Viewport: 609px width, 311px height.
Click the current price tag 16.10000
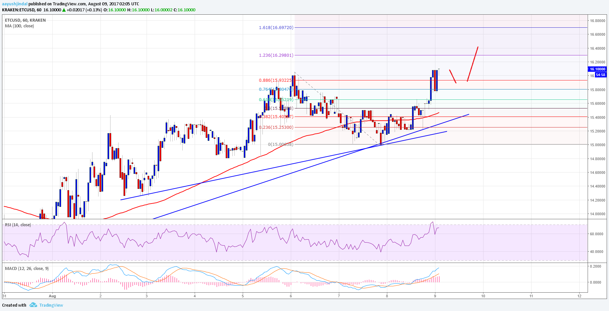pos(597,69)
